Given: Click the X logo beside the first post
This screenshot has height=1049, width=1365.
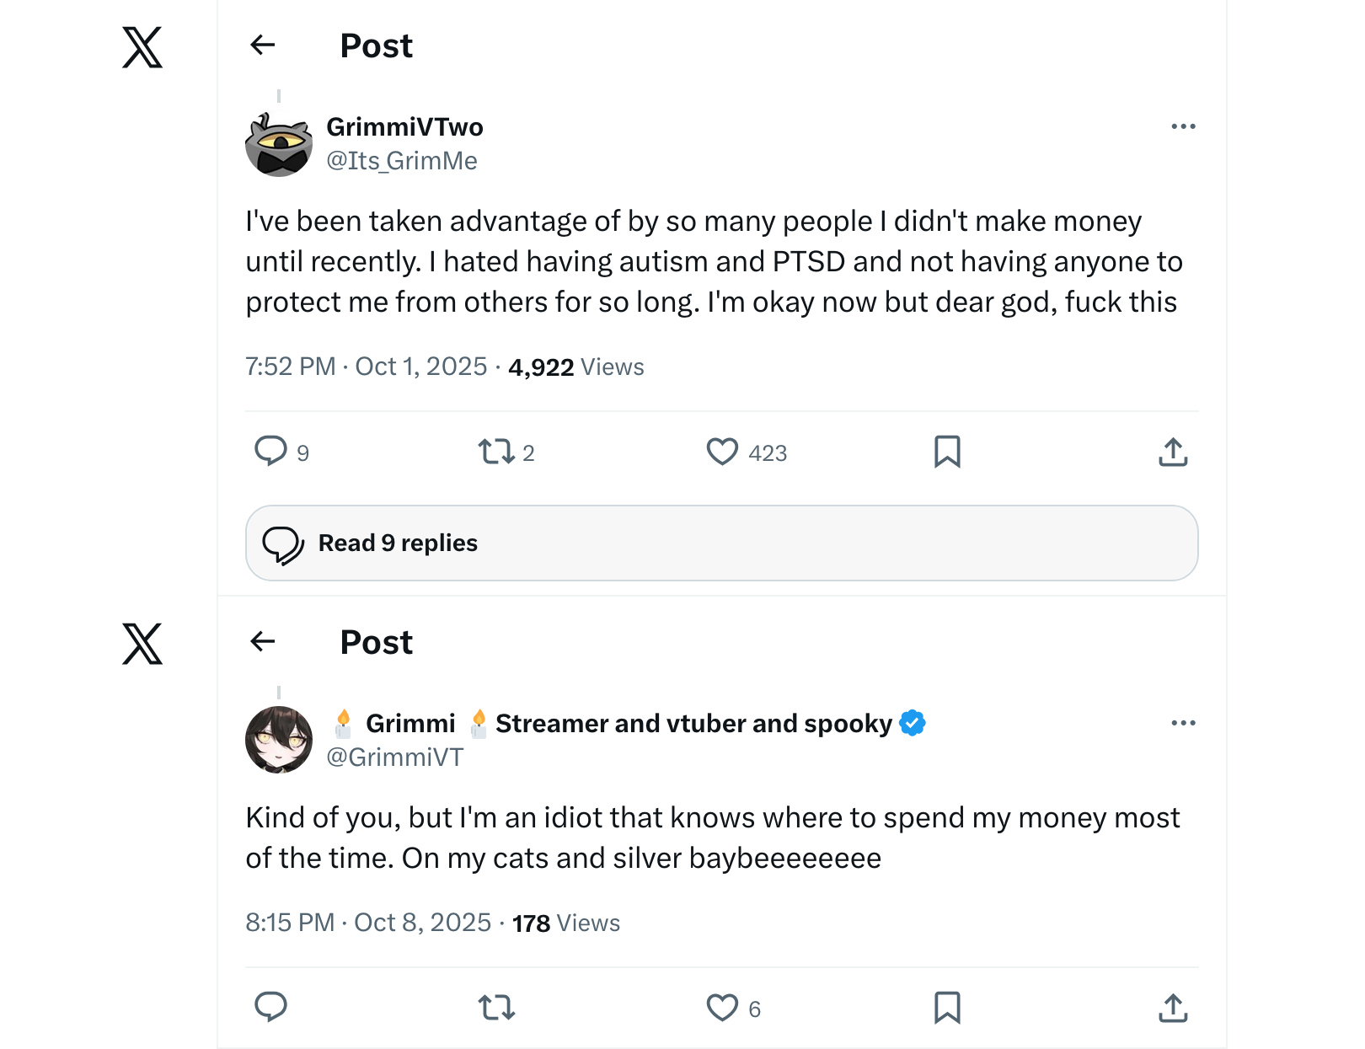Looking at the screenshot, I should click(142, 47).
